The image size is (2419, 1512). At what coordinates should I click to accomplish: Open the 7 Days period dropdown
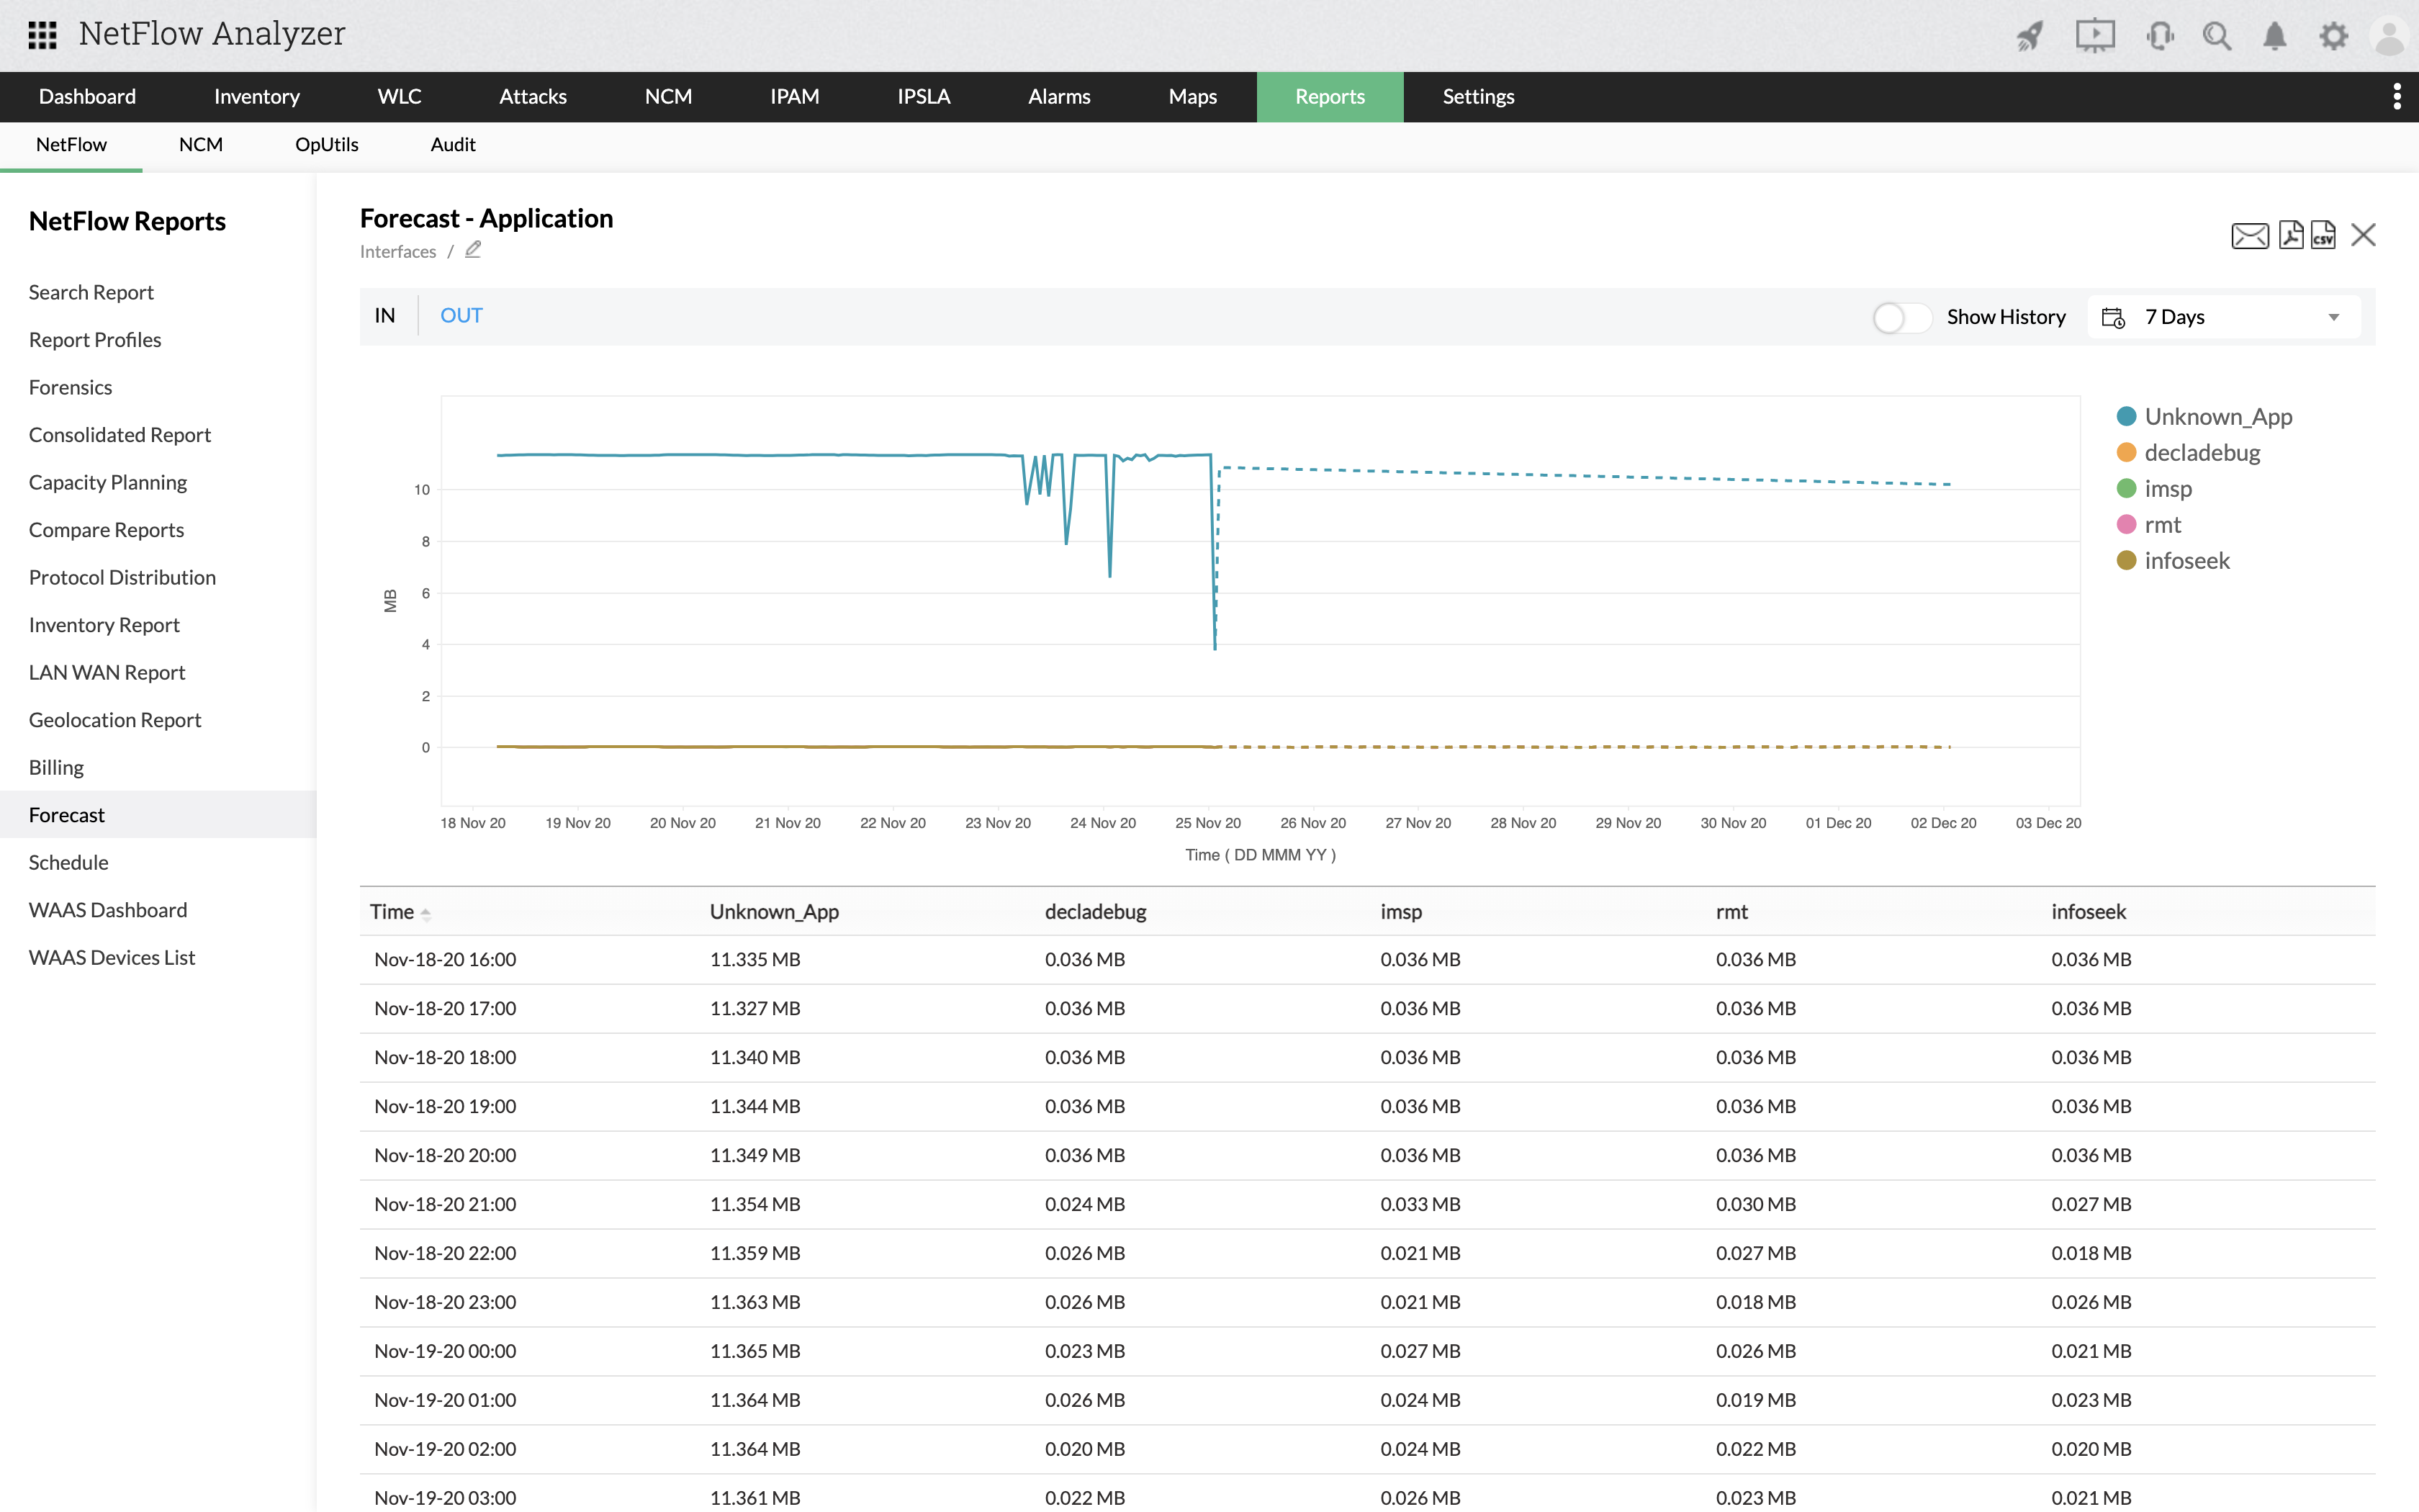(x=2223, y=317)
